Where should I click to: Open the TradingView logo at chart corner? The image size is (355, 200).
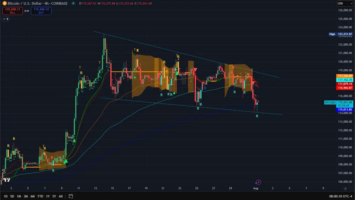[6, 180]
